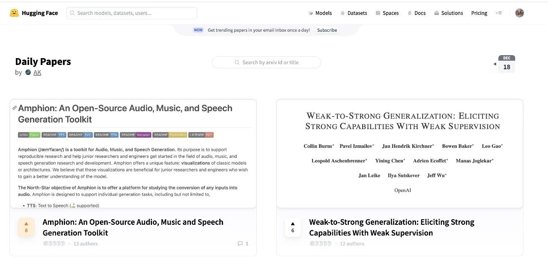
Task: Click AK's avatar icon under Daily Papers
Action: point(28,72)
